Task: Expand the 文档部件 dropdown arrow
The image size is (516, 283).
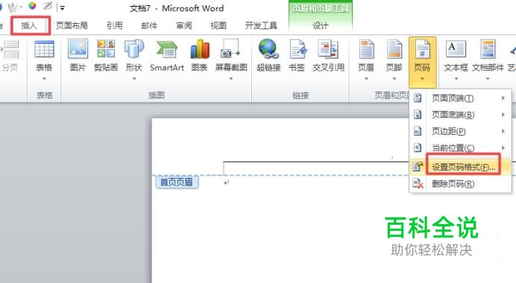Action: (488, 79)
